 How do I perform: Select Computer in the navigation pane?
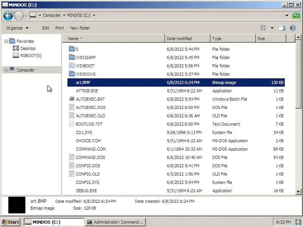coord(25,70)
